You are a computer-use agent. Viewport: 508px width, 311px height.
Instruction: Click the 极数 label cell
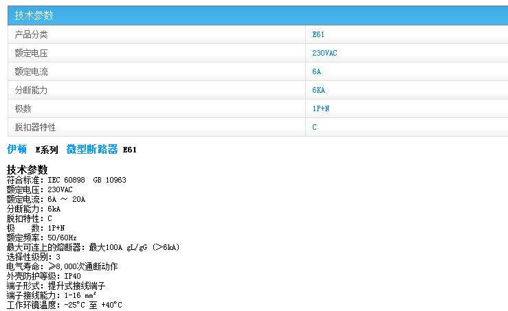tap(23, 108)
